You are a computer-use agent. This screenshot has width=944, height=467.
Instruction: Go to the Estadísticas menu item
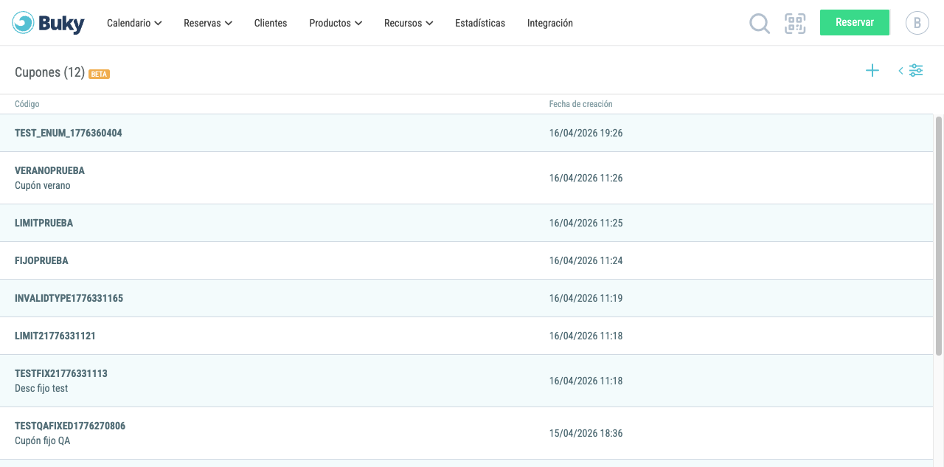click(480, 24)
